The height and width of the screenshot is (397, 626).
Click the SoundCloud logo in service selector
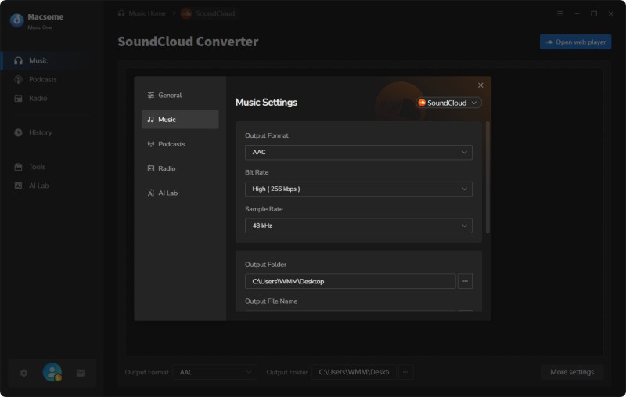422,103
